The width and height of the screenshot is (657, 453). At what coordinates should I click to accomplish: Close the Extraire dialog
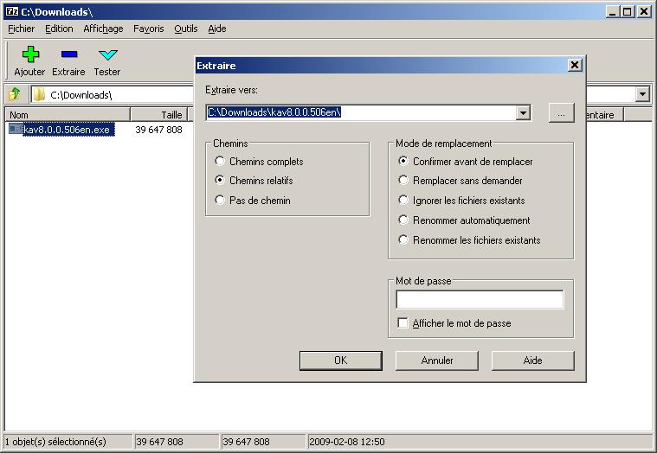(575, 65)
